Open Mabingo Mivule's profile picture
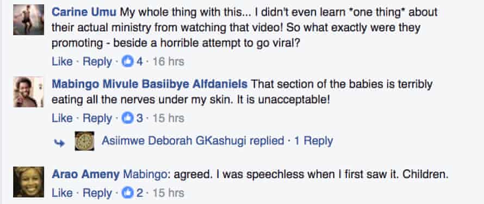Screen dimensions: 484x204 28,92
